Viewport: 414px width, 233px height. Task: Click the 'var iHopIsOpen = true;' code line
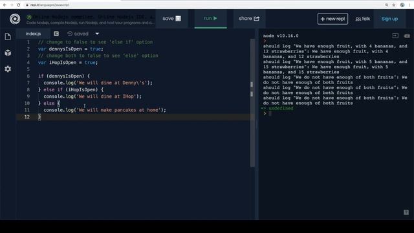[x=68, y=63]
